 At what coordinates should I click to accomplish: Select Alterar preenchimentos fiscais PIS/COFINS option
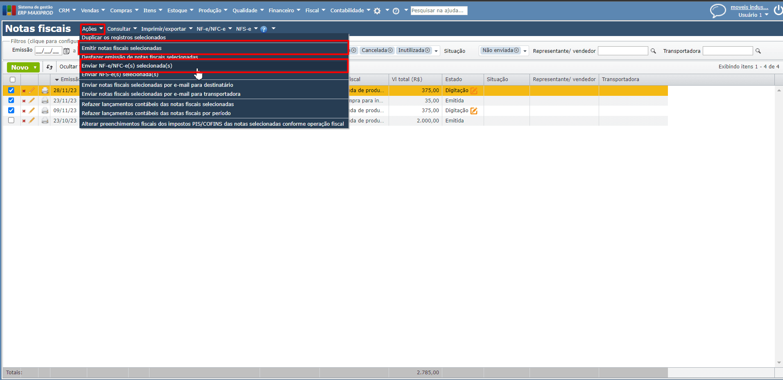[x=213, y=124]
